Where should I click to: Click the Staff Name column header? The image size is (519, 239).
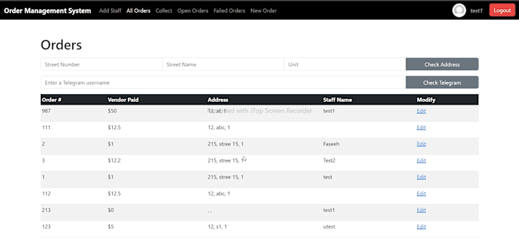(x=337, y=100)
